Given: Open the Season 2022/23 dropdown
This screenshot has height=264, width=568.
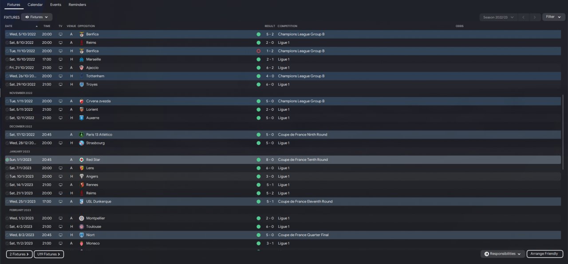Looking at the screenshot, I should click(x=499, y=17).
